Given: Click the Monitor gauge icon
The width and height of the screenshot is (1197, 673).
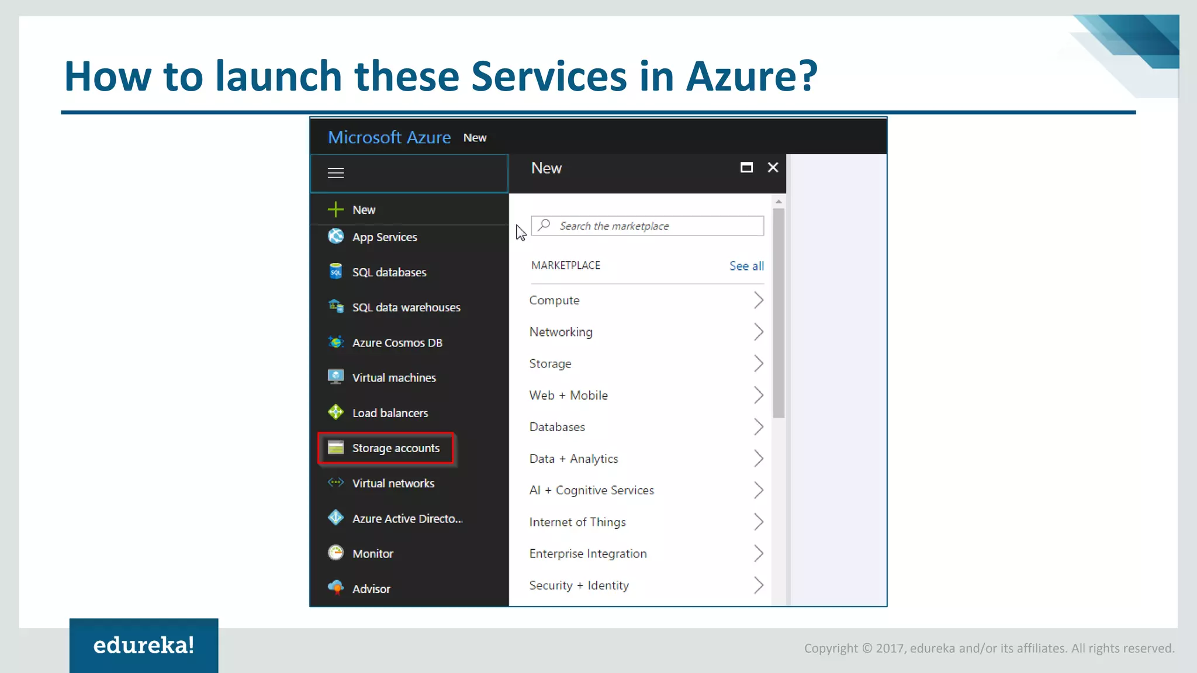Looking at the screenshot, I should click(335, 553).
